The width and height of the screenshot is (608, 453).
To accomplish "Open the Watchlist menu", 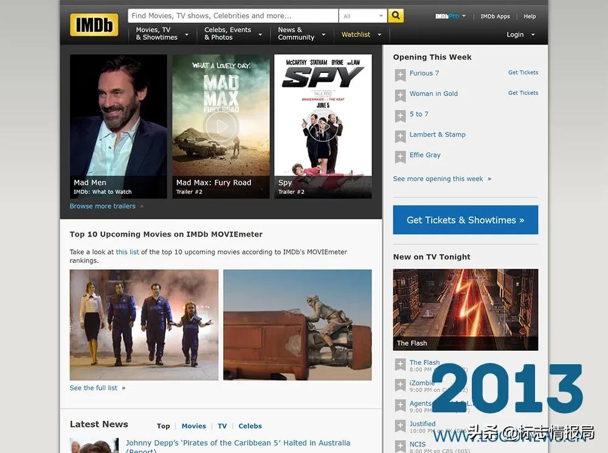I will pos(361,35).
